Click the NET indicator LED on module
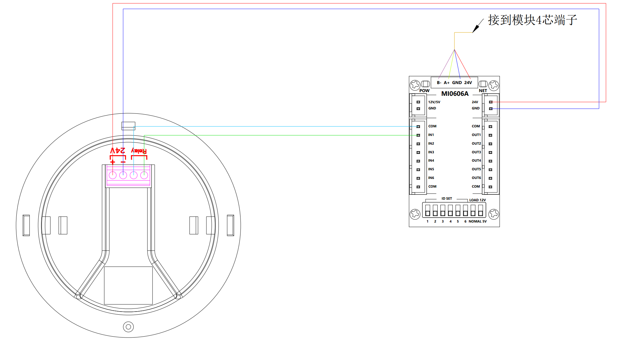 [x=483, y=84]
